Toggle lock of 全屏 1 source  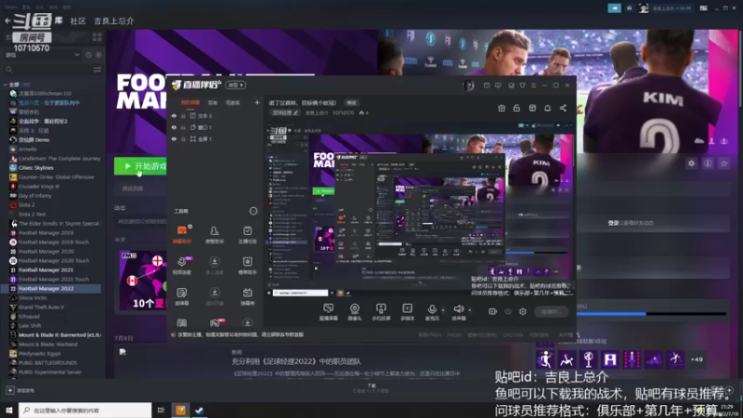pyautogui.click(x=183, y=138)
